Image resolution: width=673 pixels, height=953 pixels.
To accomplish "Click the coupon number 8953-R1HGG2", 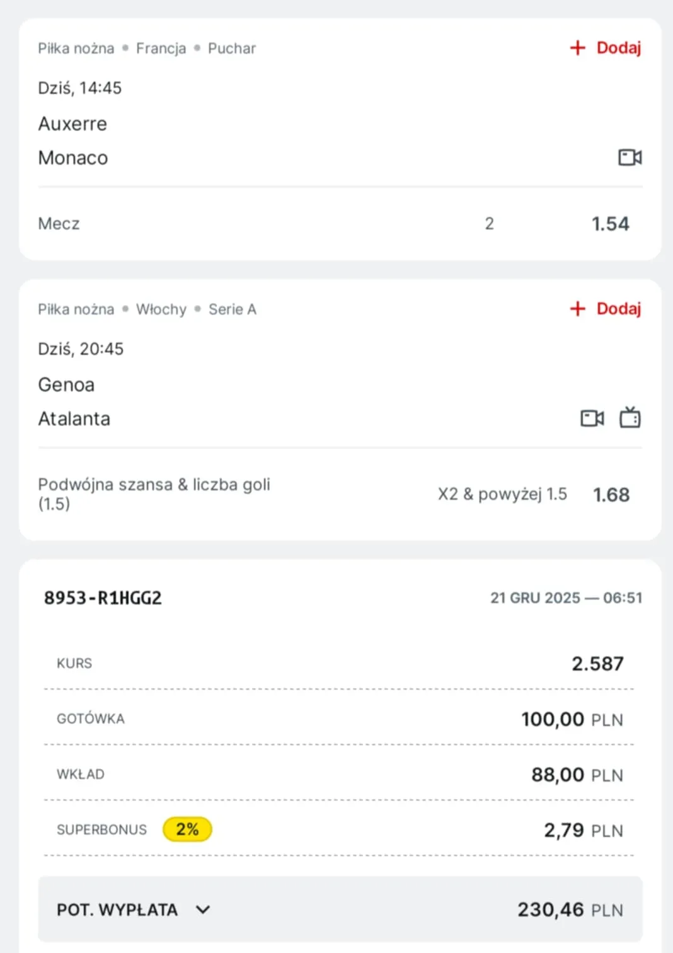I will coord(103,598).
